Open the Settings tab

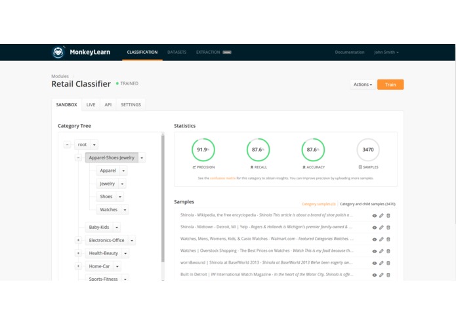[x=131, y=104]
